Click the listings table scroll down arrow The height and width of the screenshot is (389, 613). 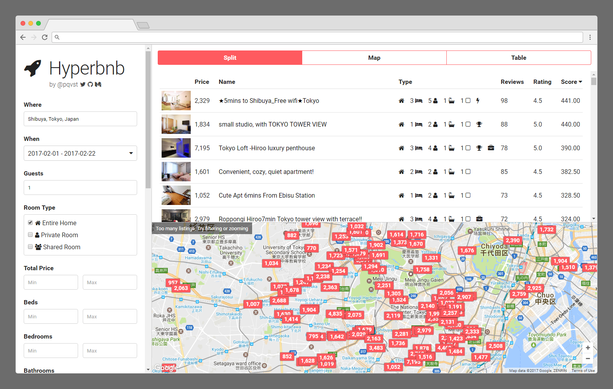click(594, 219)
